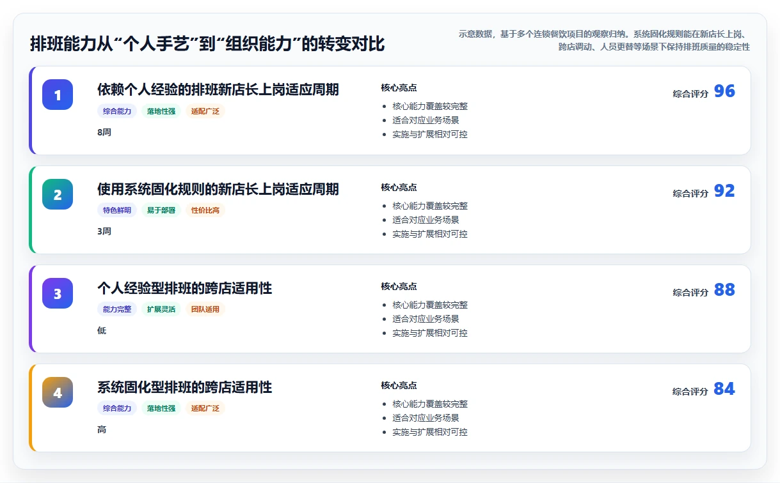Click 综合评分 label beside score 84
Viewport: 780px width, 483px height.
pos(690,392)
